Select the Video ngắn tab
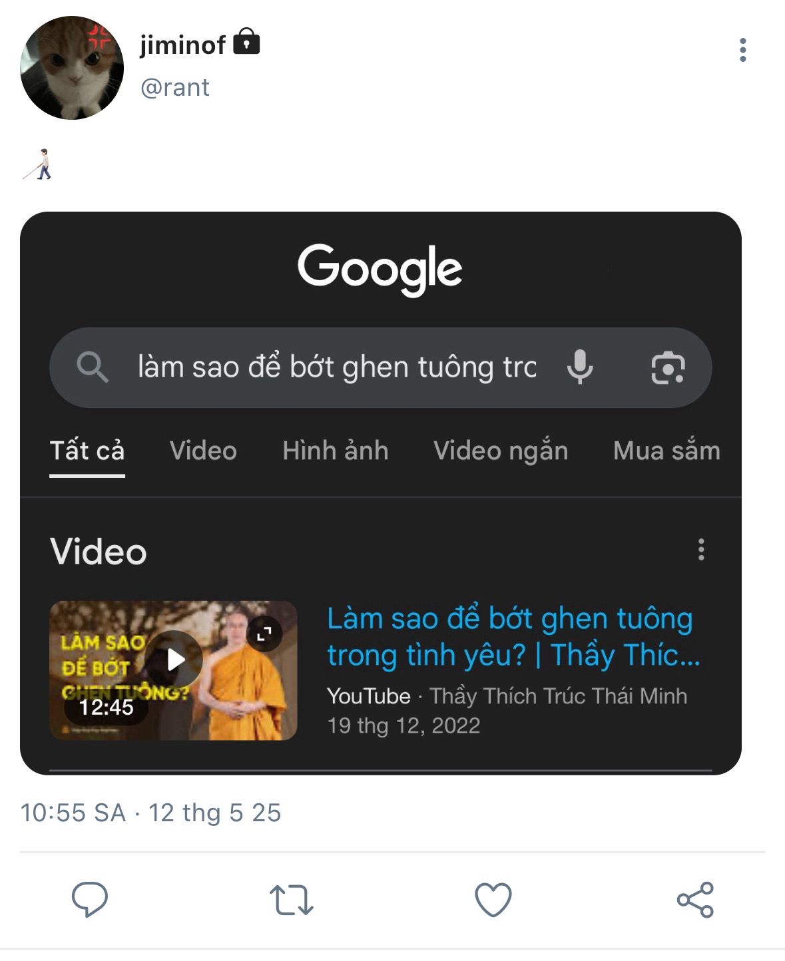 point(501,451)
